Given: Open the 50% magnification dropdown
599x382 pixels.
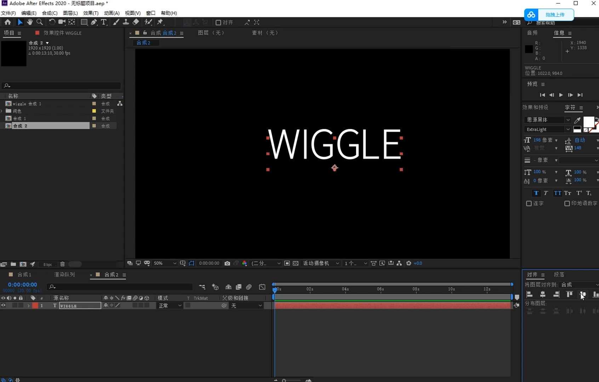Looking at the screenshot, I should click(x=165, y=264).
